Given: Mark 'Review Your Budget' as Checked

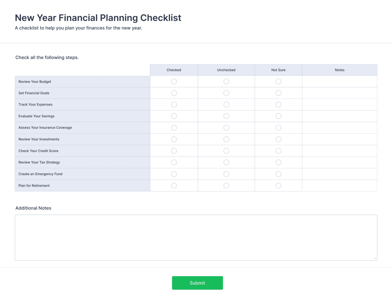Looking at the screenshot, I should click(174, 81).
